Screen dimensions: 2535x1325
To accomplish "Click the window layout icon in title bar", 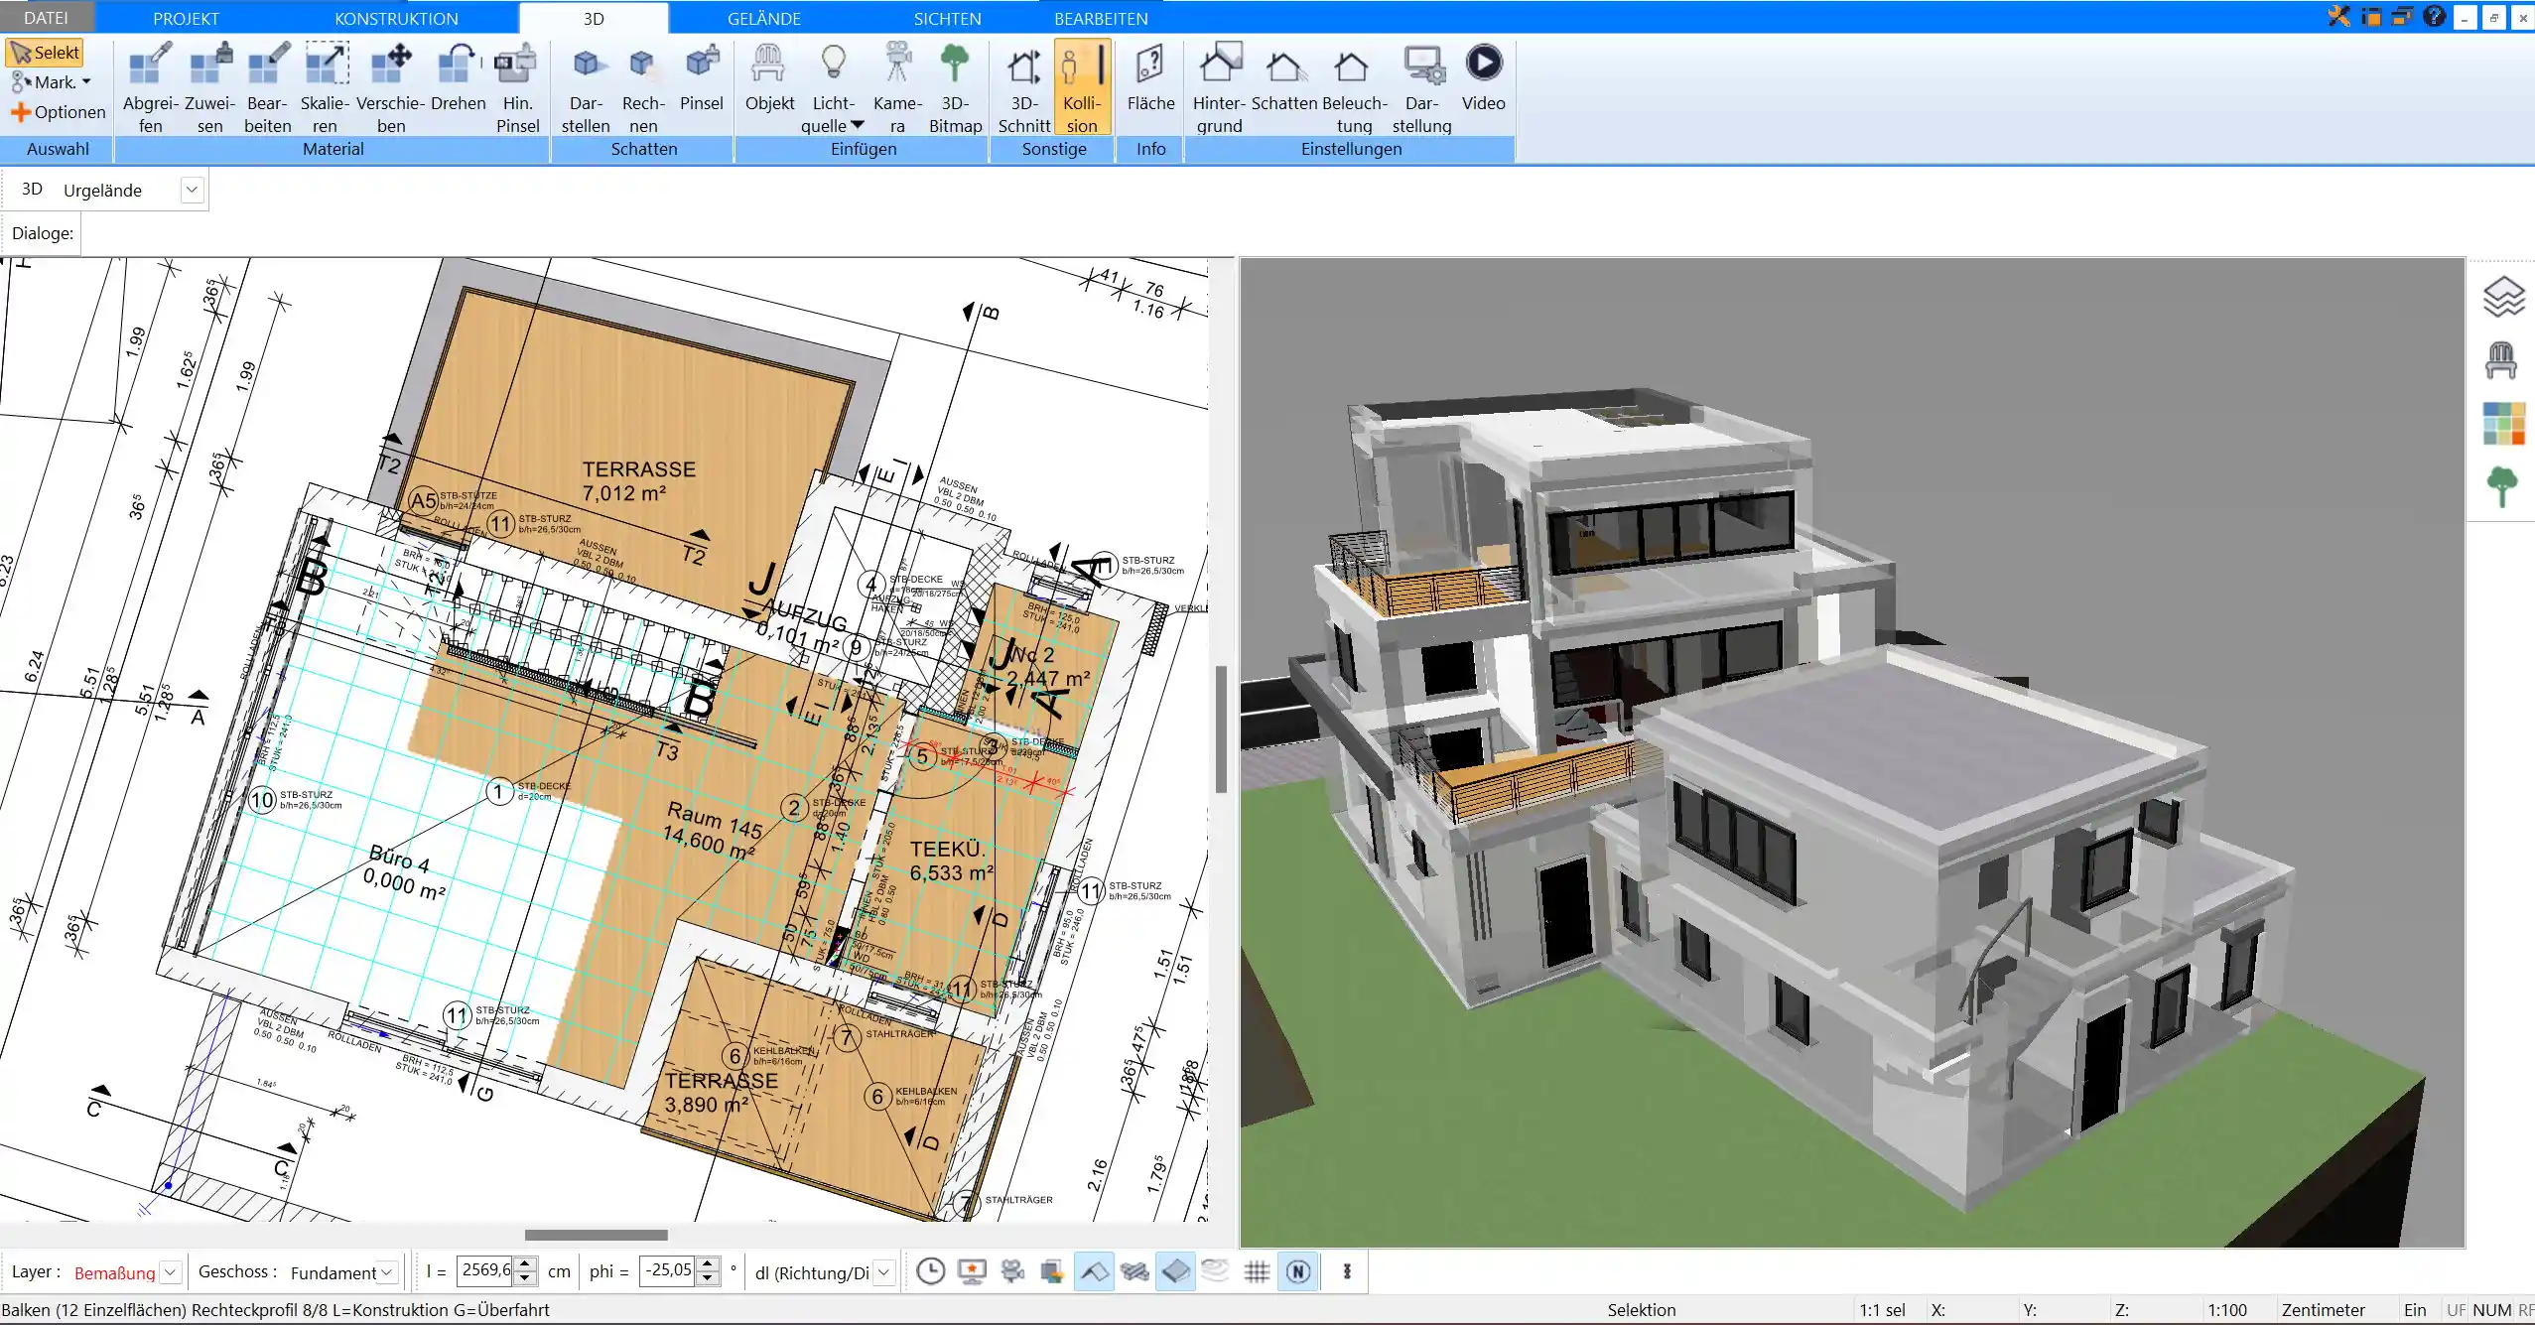I will pyautogui.click(x=2371, y=16).
